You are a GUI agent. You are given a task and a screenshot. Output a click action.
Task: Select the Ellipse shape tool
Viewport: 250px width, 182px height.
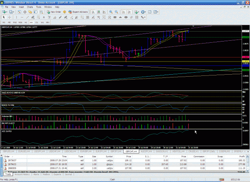click(x=126, y=17)
